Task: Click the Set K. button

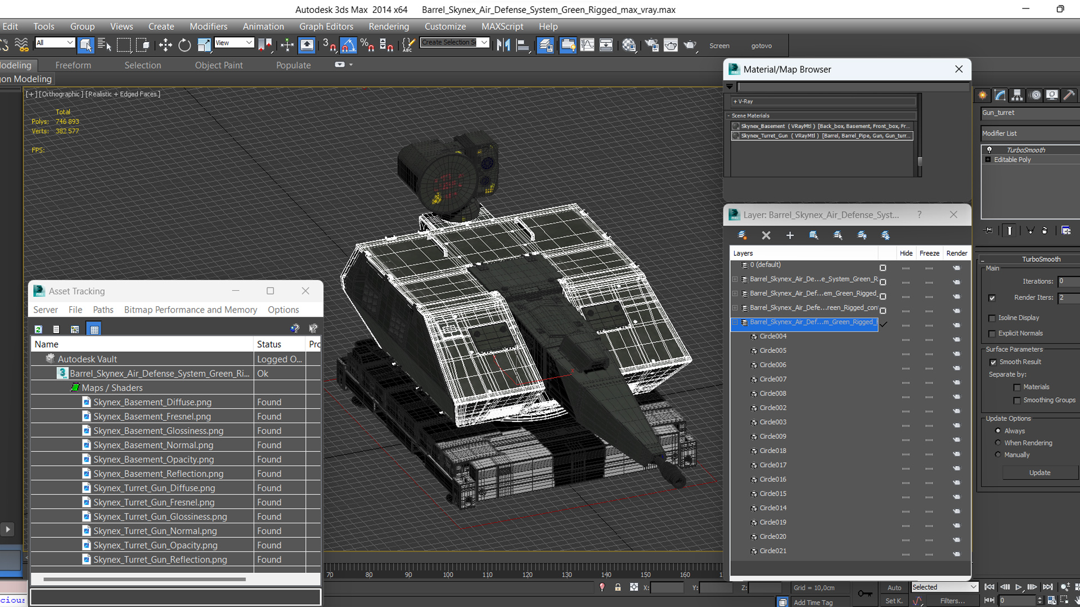Action: [x=894, y=601]
